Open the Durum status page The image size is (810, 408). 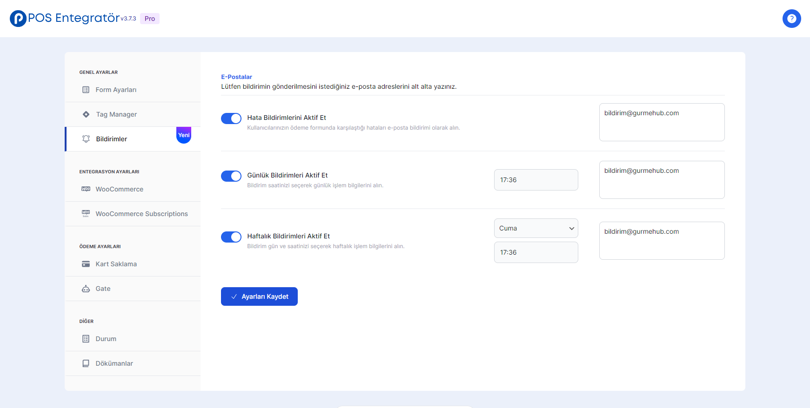click(133, 339)
